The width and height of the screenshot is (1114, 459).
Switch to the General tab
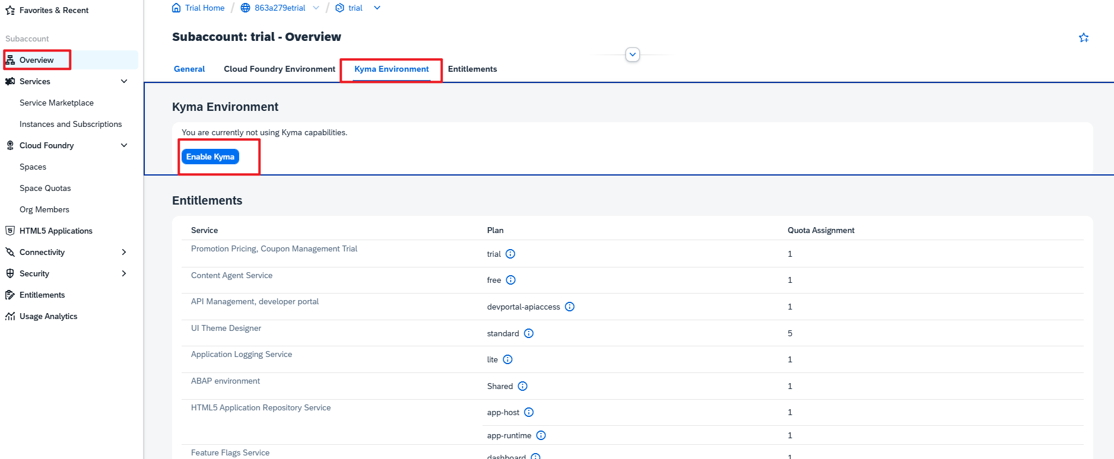pyautogui.click(x=189, y=69)
